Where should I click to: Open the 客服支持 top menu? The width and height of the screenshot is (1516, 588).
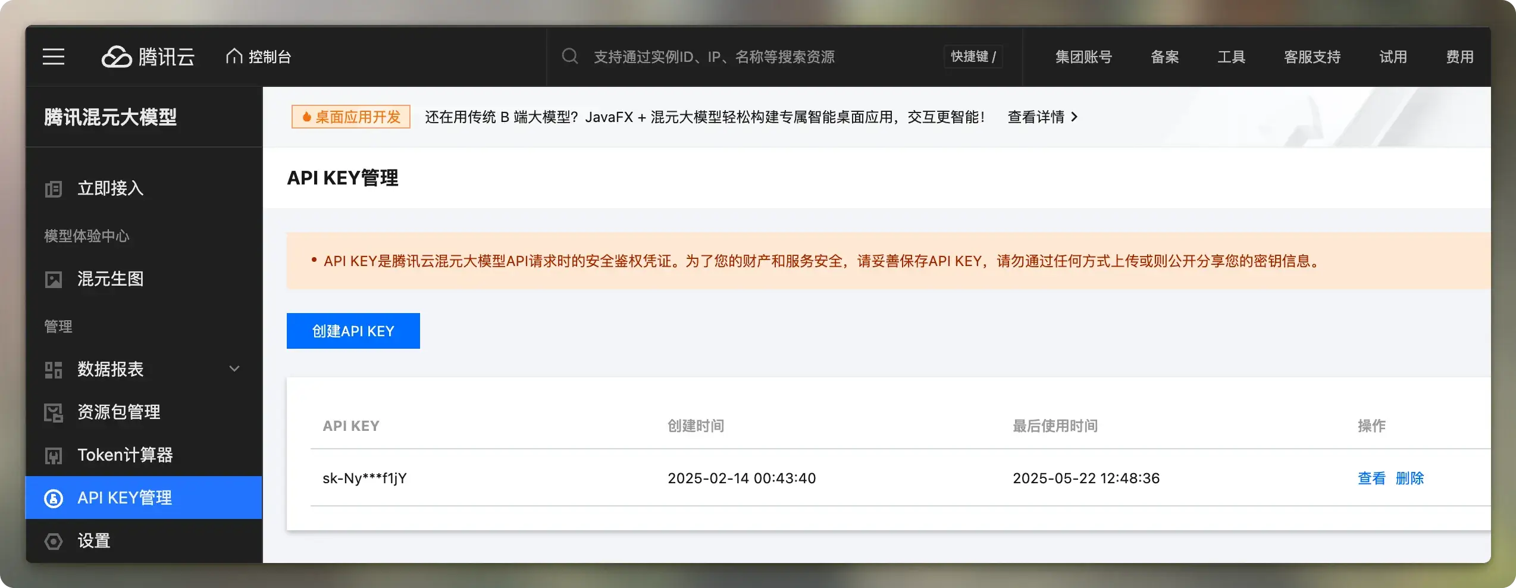click(x=1312, y=57)
